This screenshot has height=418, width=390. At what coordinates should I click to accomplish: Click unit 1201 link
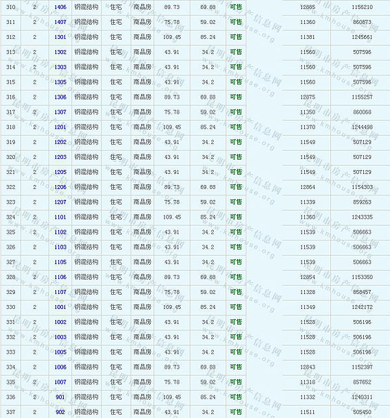click(x=60, y=127)
